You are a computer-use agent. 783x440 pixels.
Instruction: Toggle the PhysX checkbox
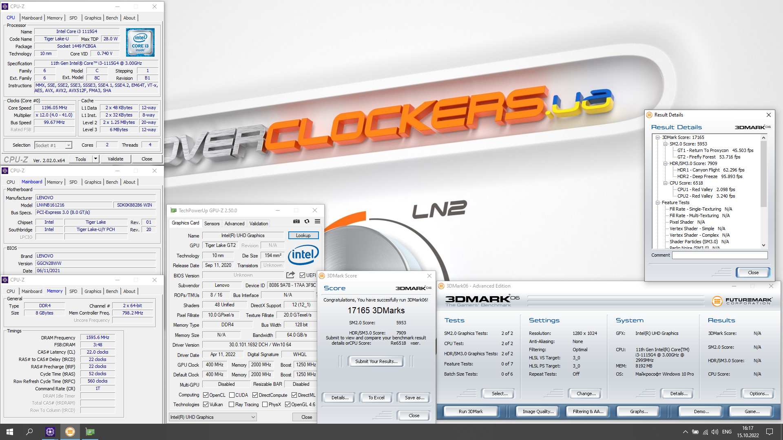(x=265, y=405)
